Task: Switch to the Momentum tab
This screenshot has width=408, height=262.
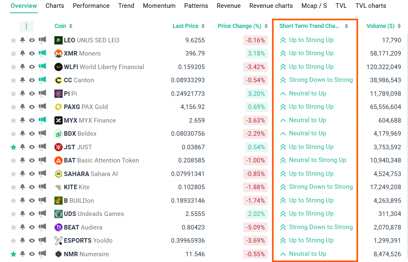Action: tap(159, 6)
